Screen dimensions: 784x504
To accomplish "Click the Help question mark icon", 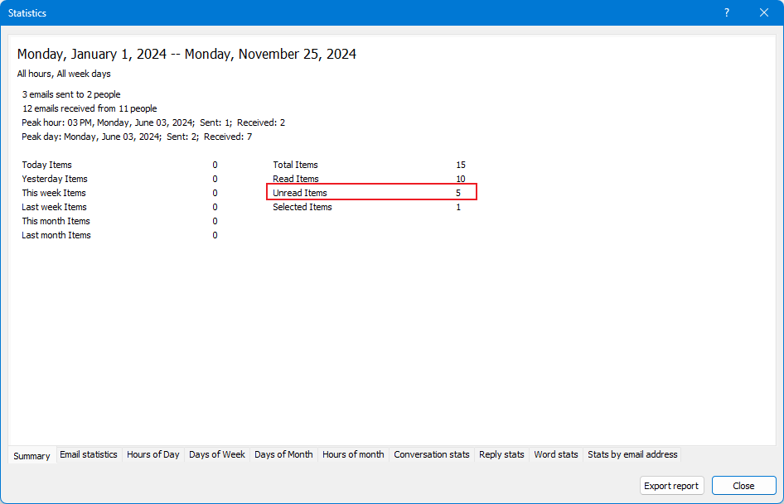I will [x=726, y=12].
